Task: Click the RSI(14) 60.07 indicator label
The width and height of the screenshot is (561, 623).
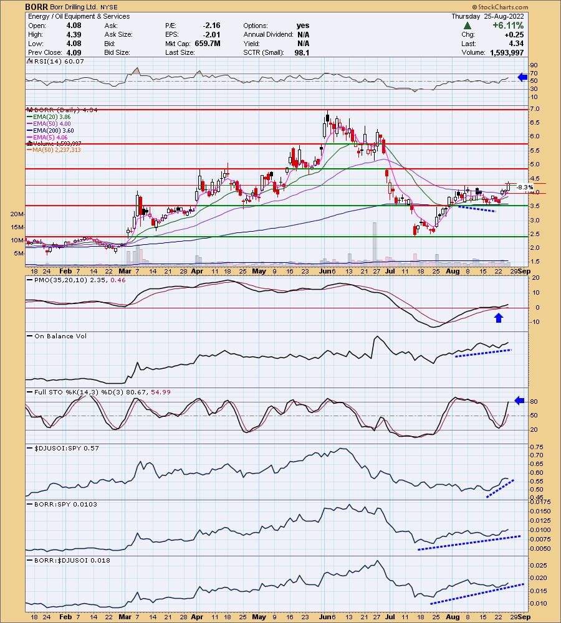Action: pos(59,61)
